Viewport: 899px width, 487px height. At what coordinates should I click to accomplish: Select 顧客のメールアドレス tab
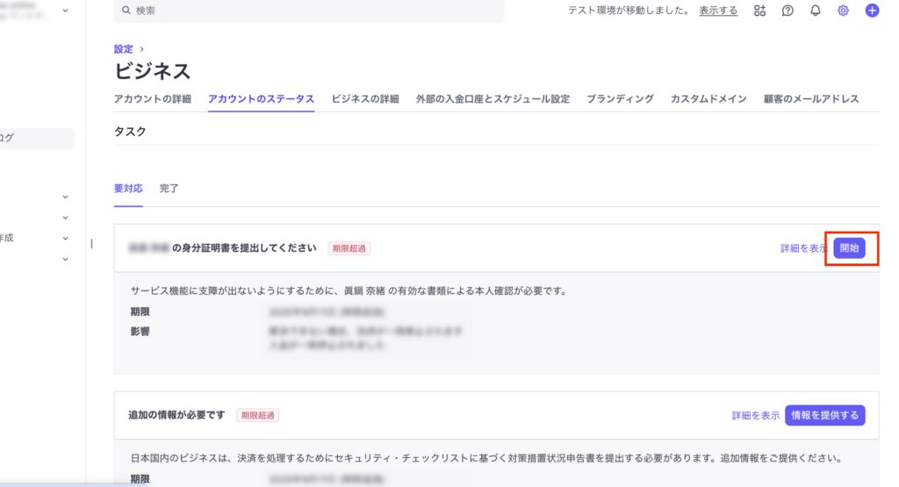(811, 99)
